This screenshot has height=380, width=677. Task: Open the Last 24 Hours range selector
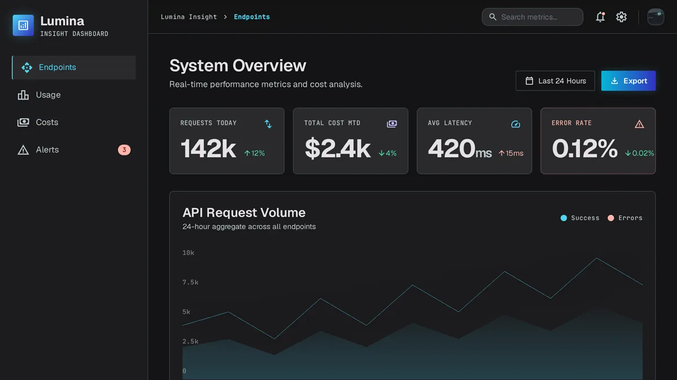555,81
